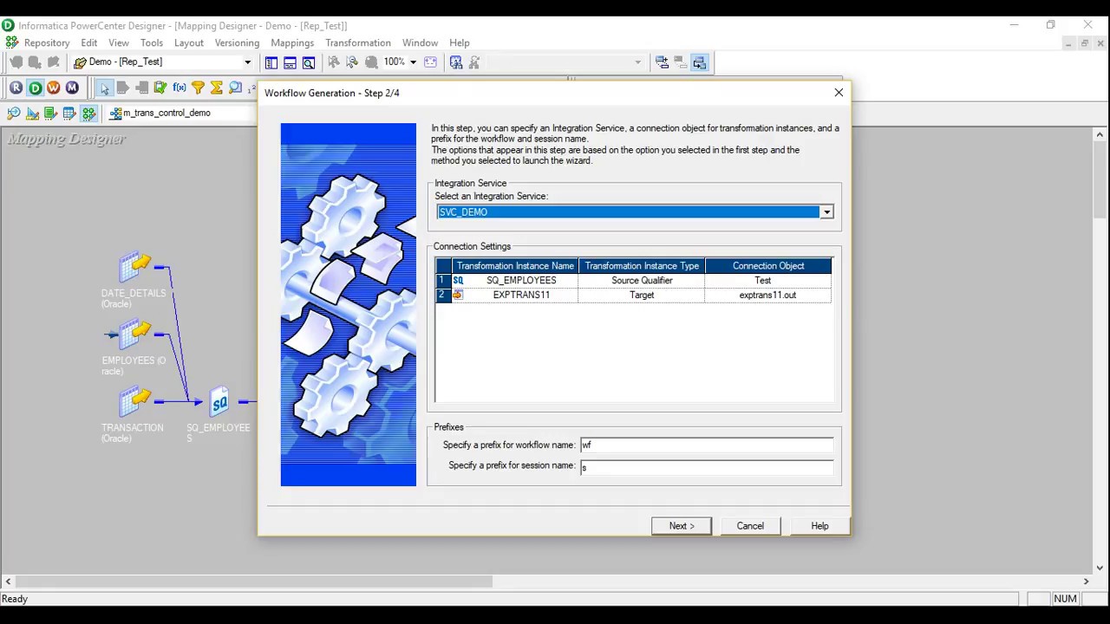This screenshot has height=624, width=1110.
Task: Click the session name prefix field
Action: click(x=707, y=466)
